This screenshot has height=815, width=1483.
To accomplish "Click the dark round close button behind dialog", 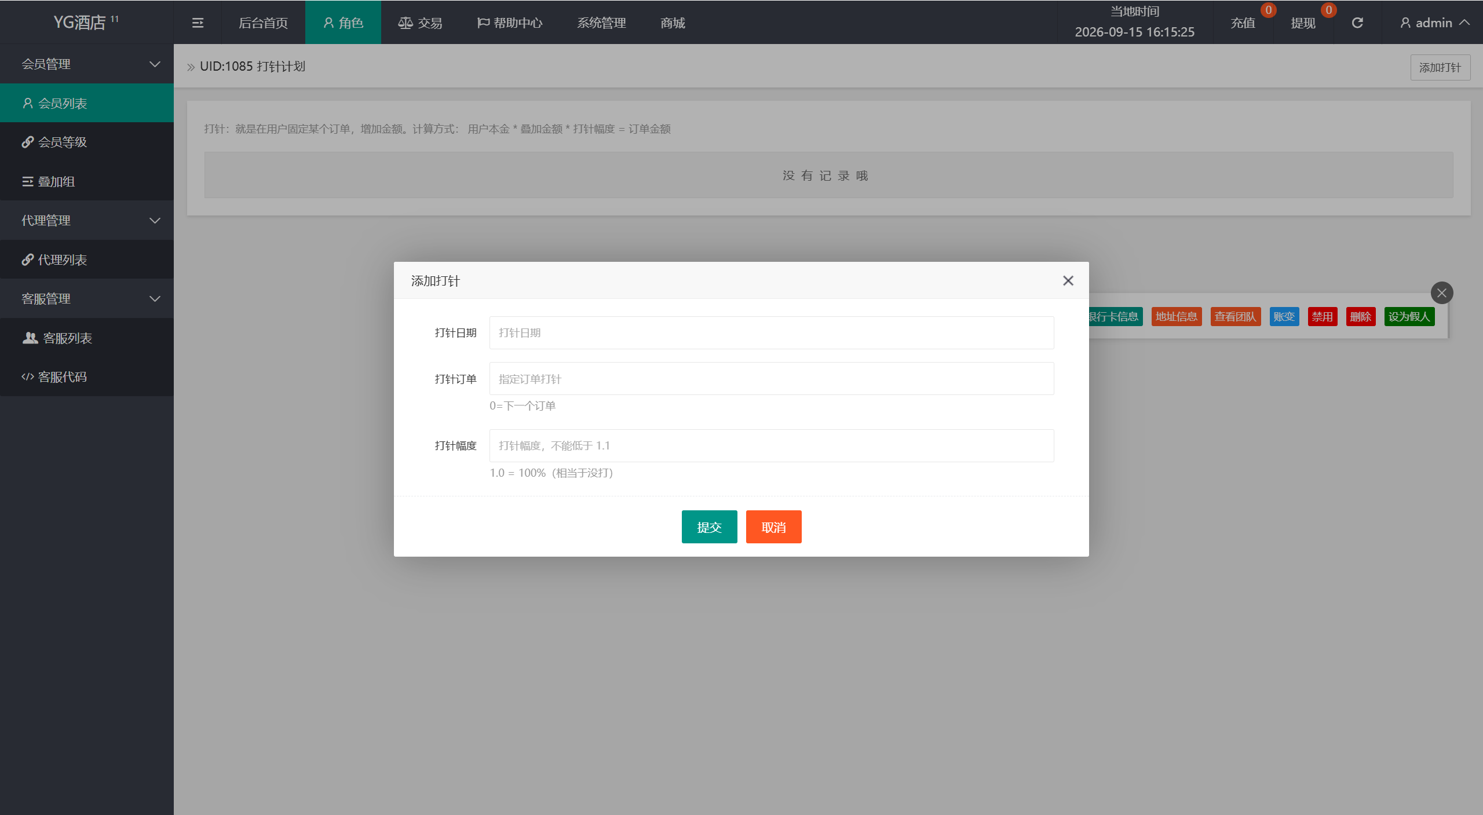I will [x=1442, y=293].
